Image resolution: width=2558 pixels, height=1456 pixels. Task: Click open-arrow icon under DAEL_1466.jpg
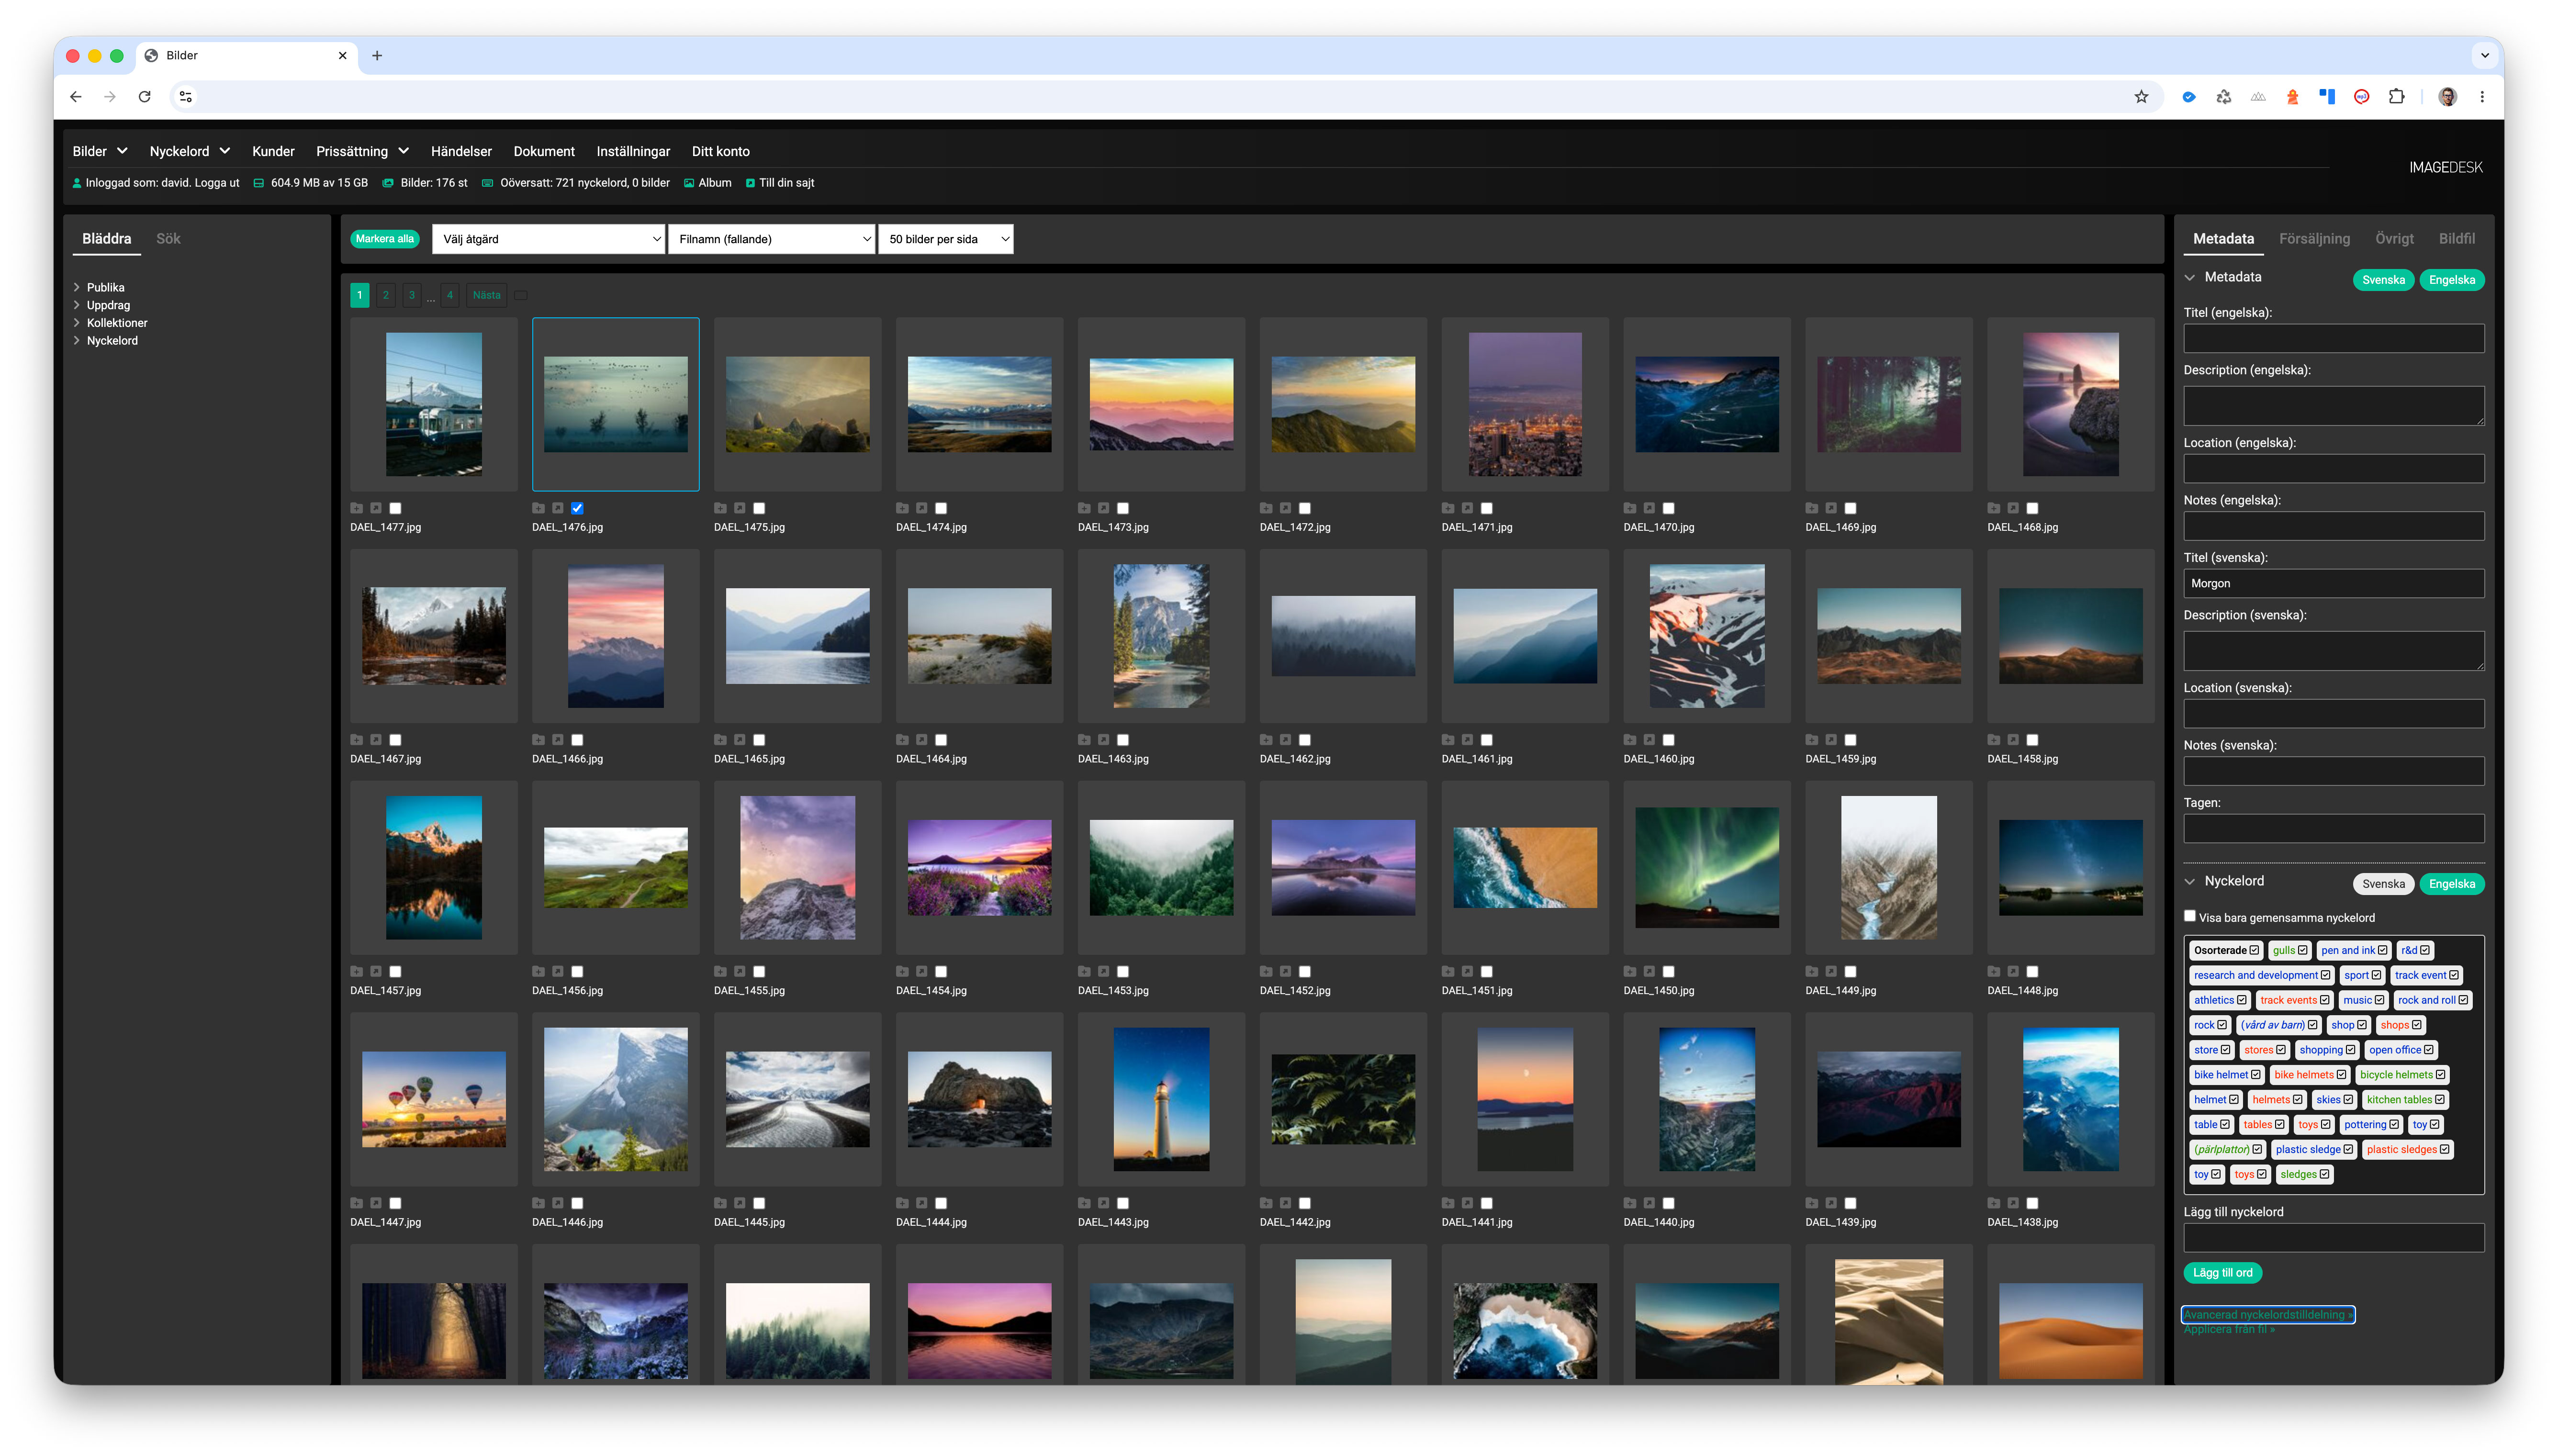click(558, 740)
